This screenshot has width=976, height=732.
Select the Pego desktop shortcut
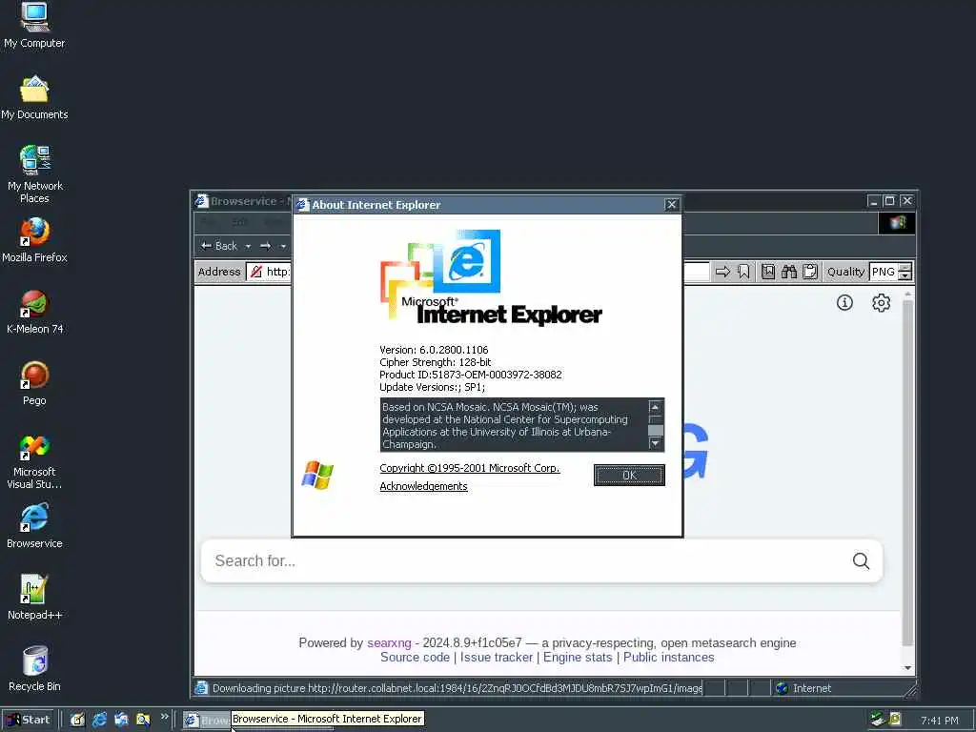click(x=34, y=383)
